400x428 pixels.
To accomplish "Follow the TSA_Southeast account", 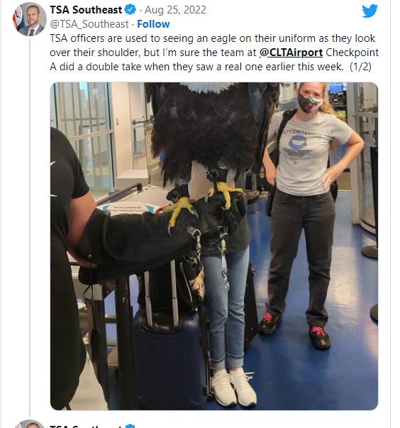I will (153, 24).
